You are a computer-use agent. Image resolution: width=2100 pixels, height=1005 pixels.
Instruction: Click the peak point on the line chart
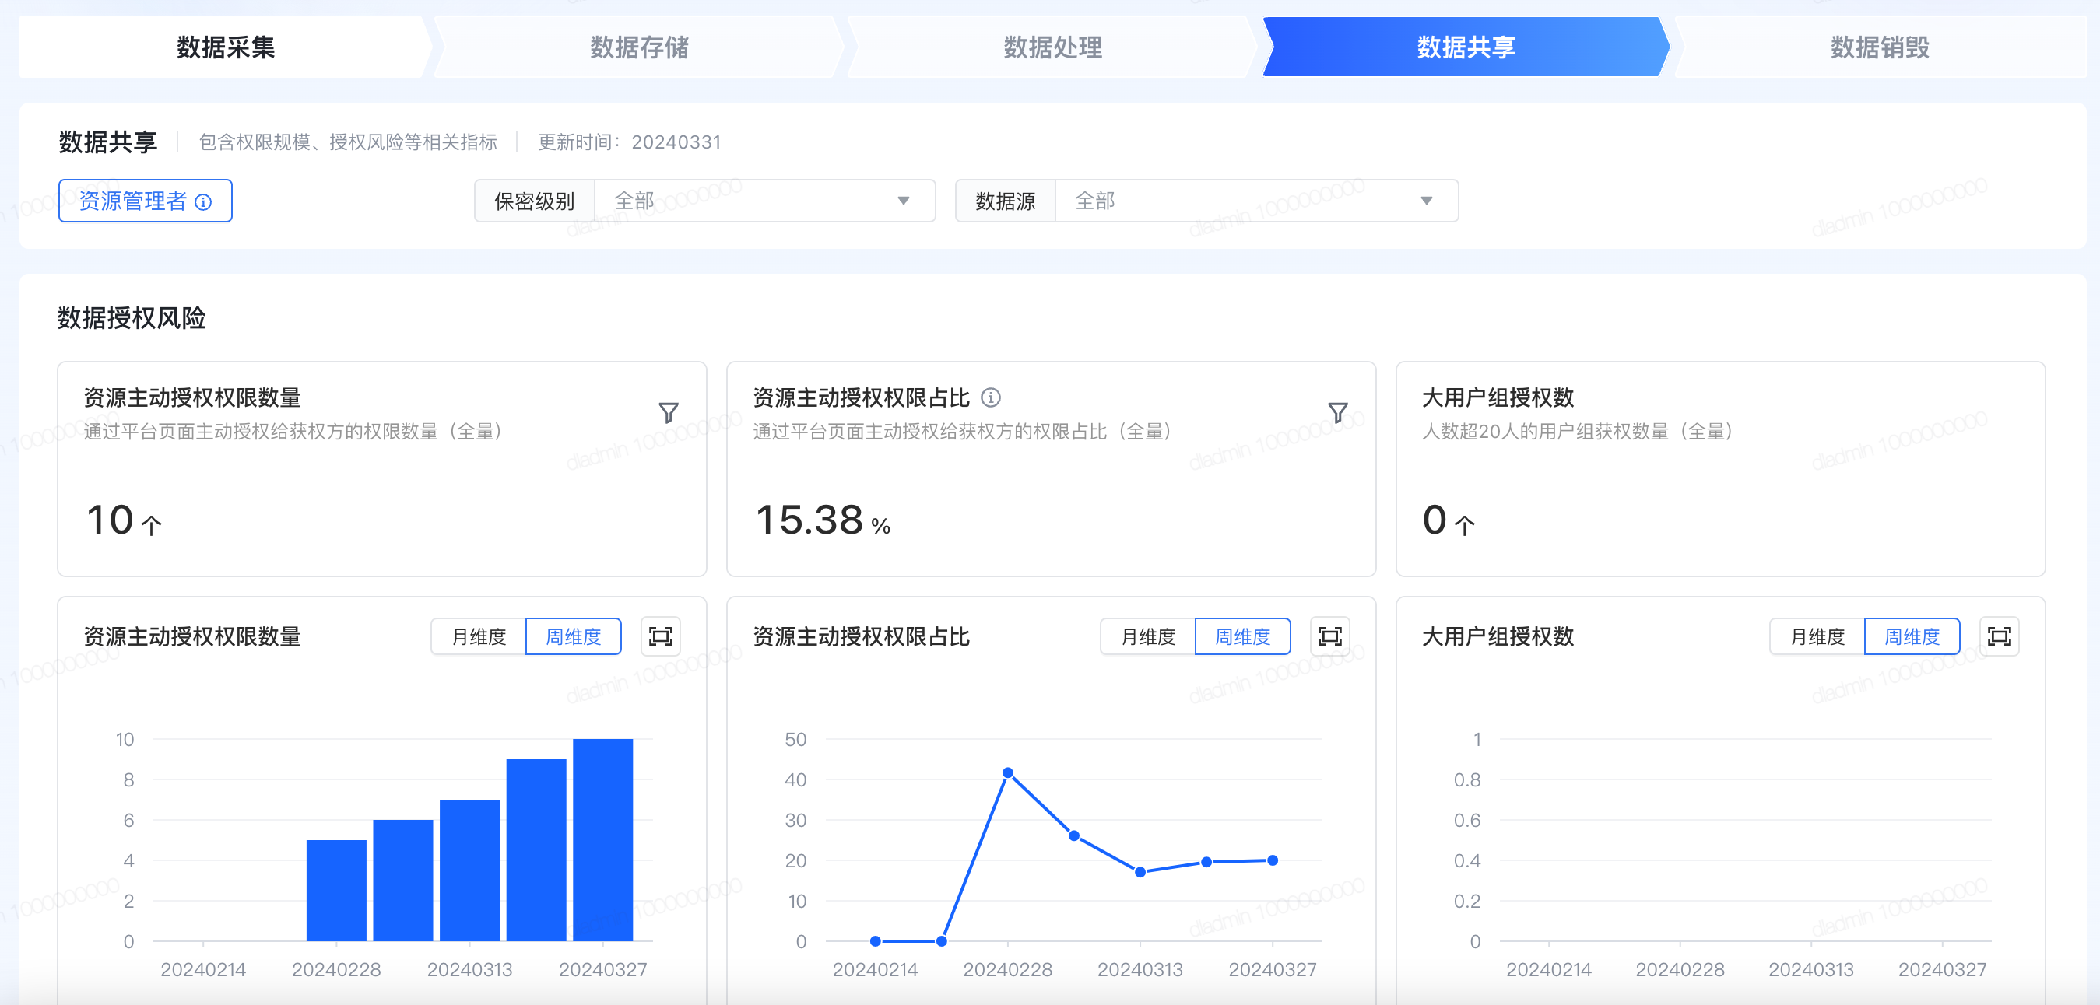[1008, 772]
